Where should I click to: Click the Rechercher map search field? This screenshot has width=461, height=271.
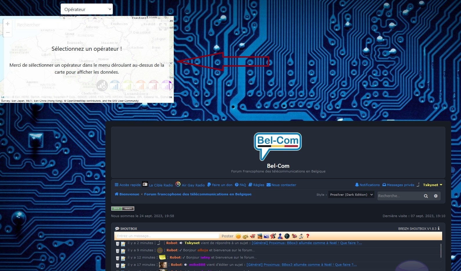click(x=44, y=25)
